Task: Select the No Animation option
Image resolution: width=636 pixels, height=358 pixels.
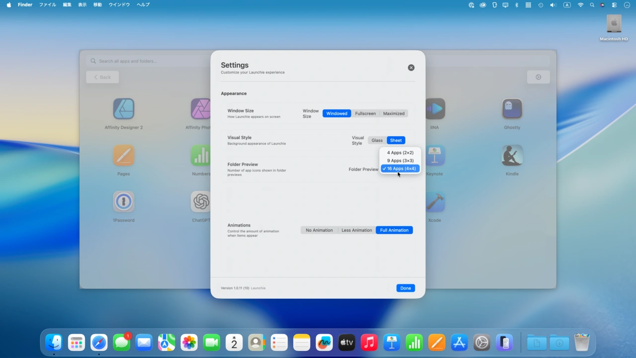Action: [x=319, y=230]
